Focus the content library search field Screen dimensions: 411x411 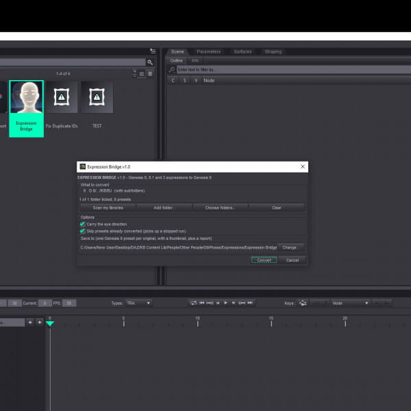73,62
